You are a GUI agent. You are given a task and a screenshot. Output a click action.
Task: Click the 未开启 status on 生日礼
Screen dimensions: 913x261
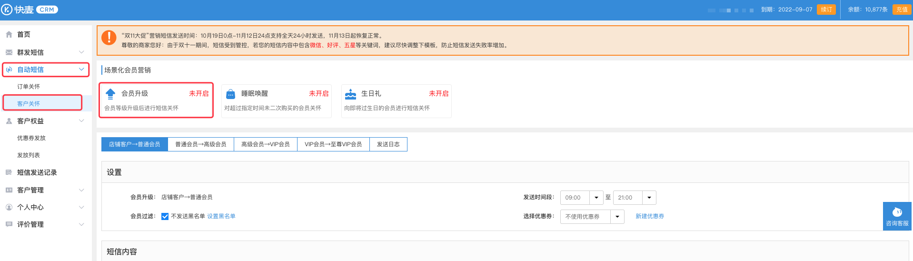[439, 94]
